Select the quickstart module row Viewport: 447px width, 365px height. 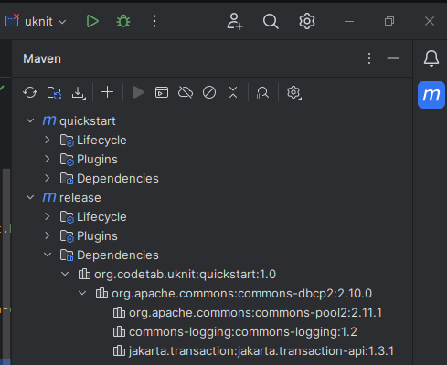coord(212,120)
